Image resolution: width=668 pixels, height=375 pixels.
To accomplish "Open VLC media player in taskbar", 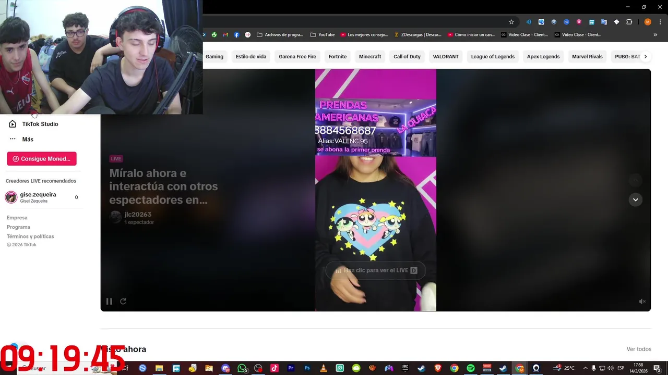I will point(323,368).
